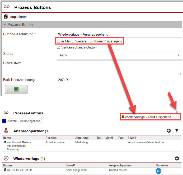The width and height of the screenshot is (183, 175).
Task: Open the Status dropdown showing Aktiv
Action: click(119, 55)
